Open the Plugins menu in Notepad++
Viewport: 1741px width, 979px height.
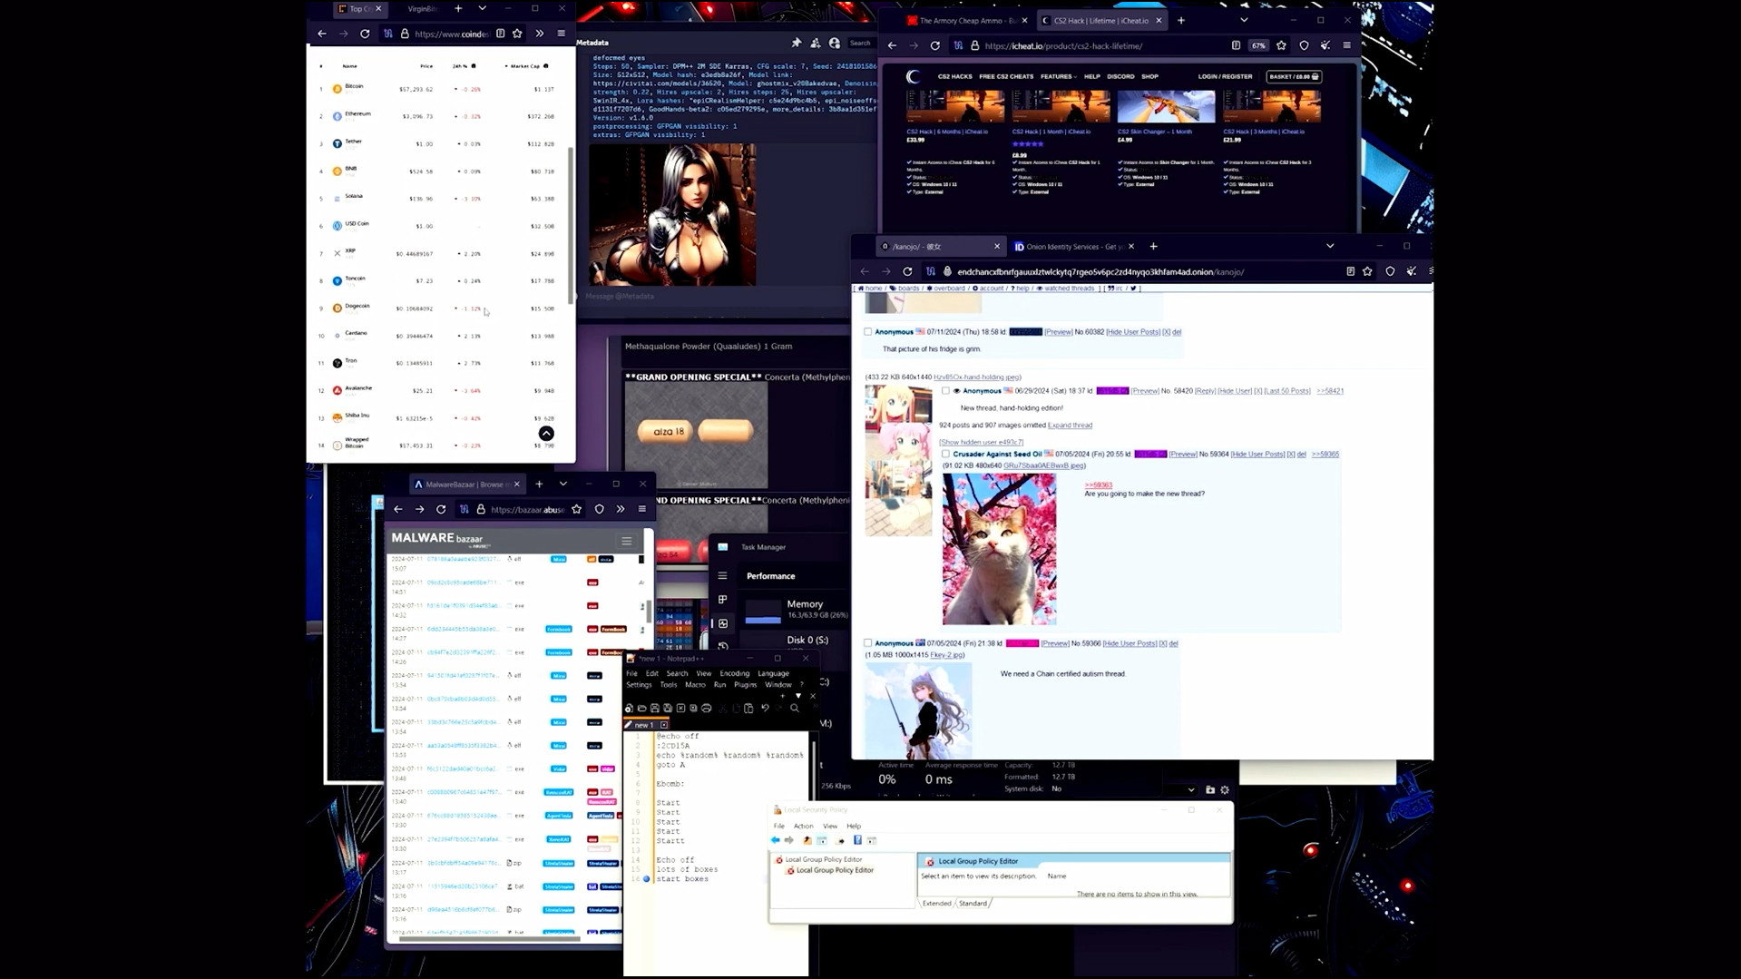coord(745,685)
